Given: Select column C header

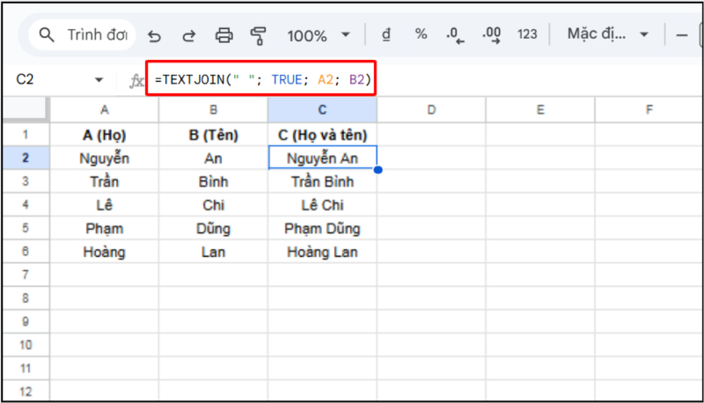Looking at the screenshot, I should tap(322, 109).
